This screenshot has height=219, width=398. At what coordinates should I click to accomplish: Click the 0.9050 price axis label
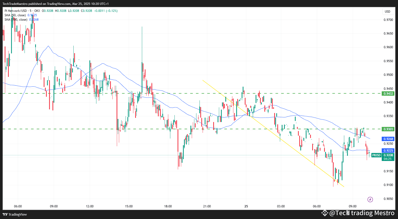[x=388, y=199]
